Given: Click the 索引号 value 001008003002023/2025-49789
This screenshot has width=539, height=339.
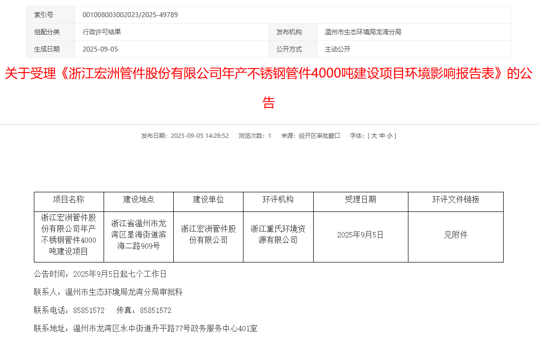Looking at the screenshot, I should 130,15.
